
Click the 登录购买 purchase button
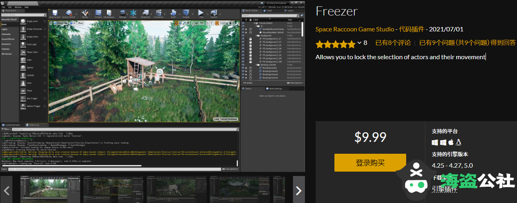(x=370, y=163)
